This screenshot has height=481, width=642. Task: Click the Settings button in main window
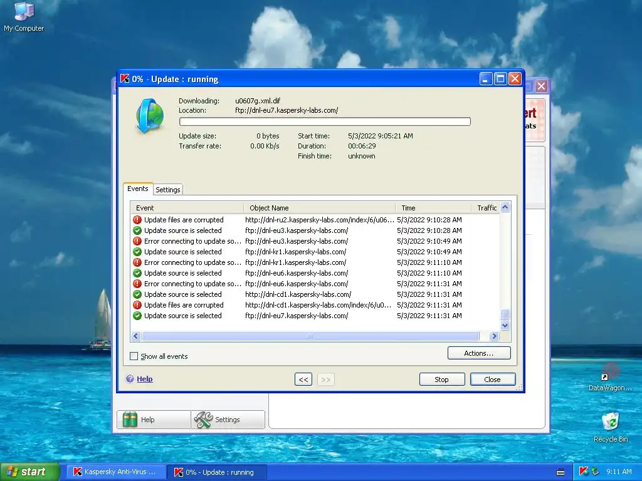pyautogui.click(x=228, y=419)
